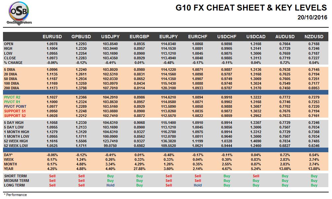
Task: Select the EURCHF column header
Action: (197, 37)
